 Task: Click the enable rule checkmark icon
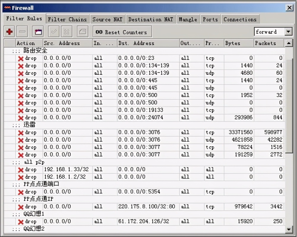(x=54, y=32)
